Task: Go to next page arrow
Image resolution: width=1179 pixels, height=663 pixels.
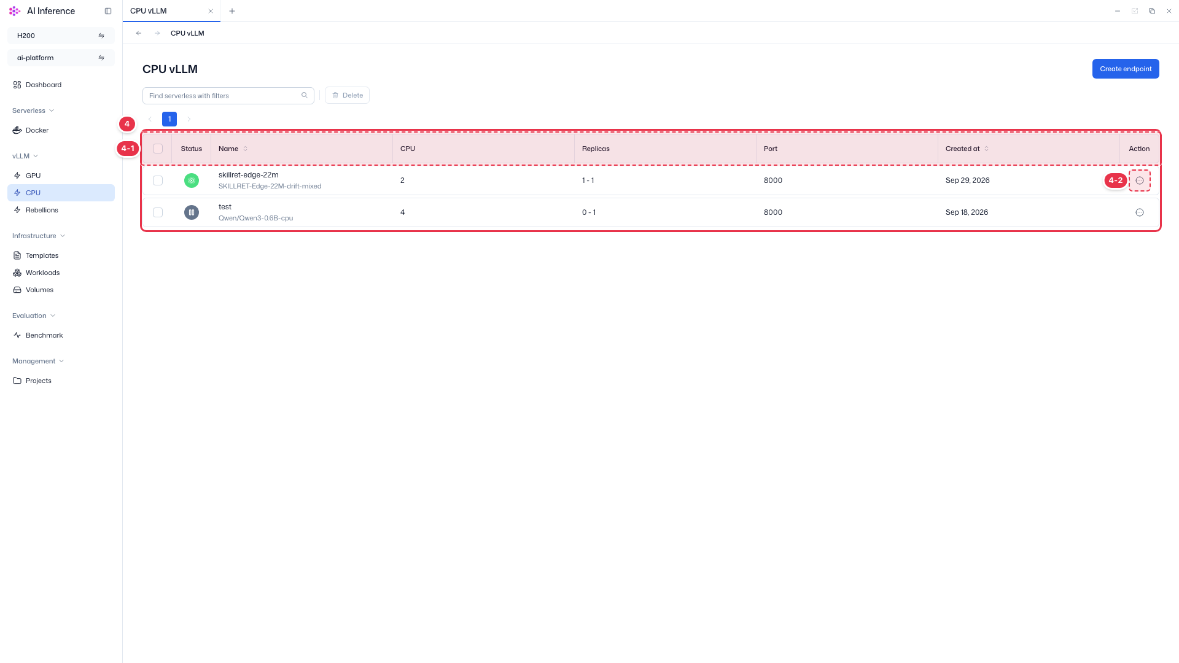Action: pyautogui.click(x=189, y=119)
